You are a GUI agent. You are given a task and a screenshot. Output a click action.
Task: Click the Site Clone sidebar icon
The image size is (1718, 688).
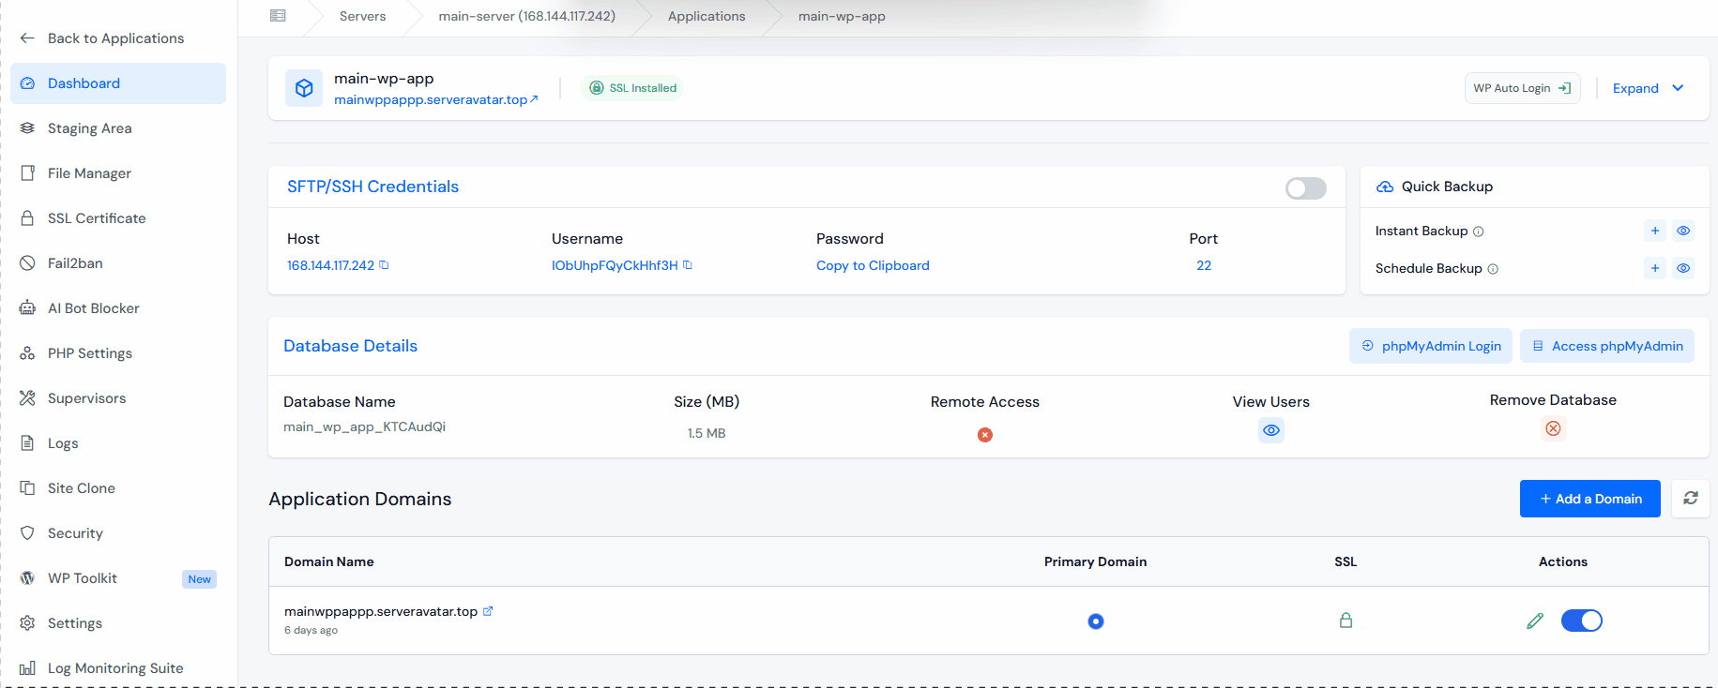pyautogui.click(x=27, y=488)
